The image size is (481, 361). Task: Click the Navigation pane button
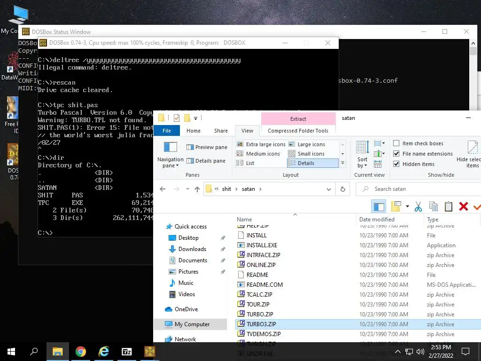tap(170, 154)
